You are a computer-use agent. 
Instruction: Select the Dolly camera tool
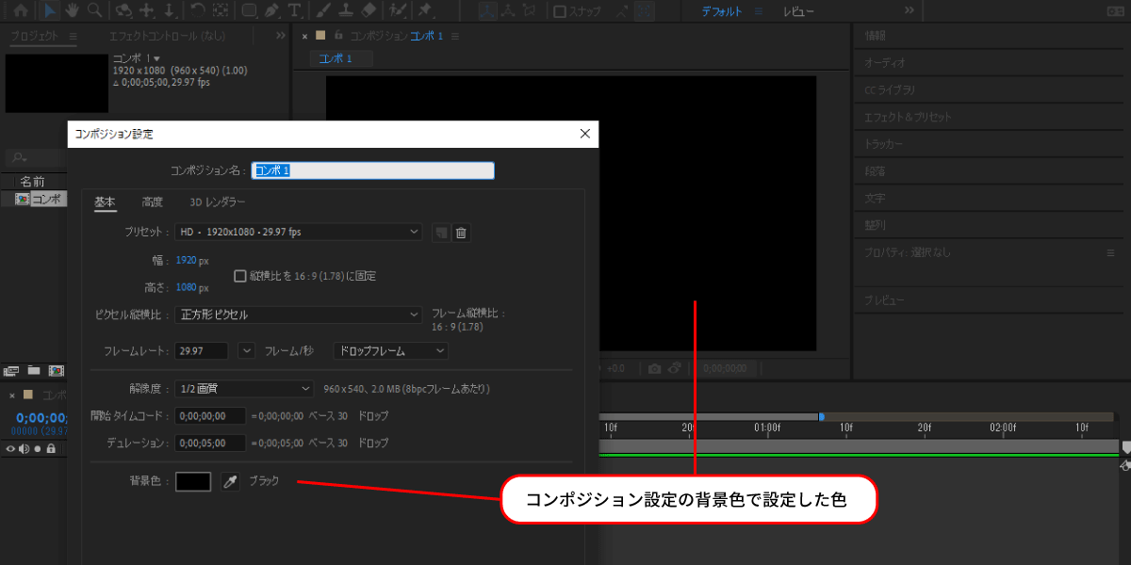169,11
